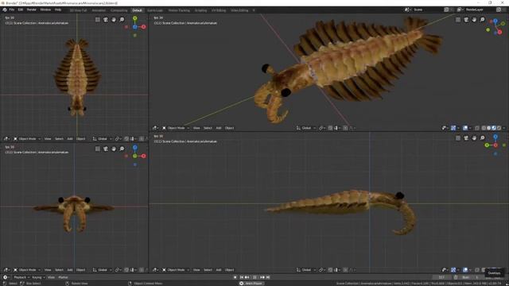509x286 pixels.
Task: Toggle snapping magnet in perspective viewport header
Action: (330, 128)
